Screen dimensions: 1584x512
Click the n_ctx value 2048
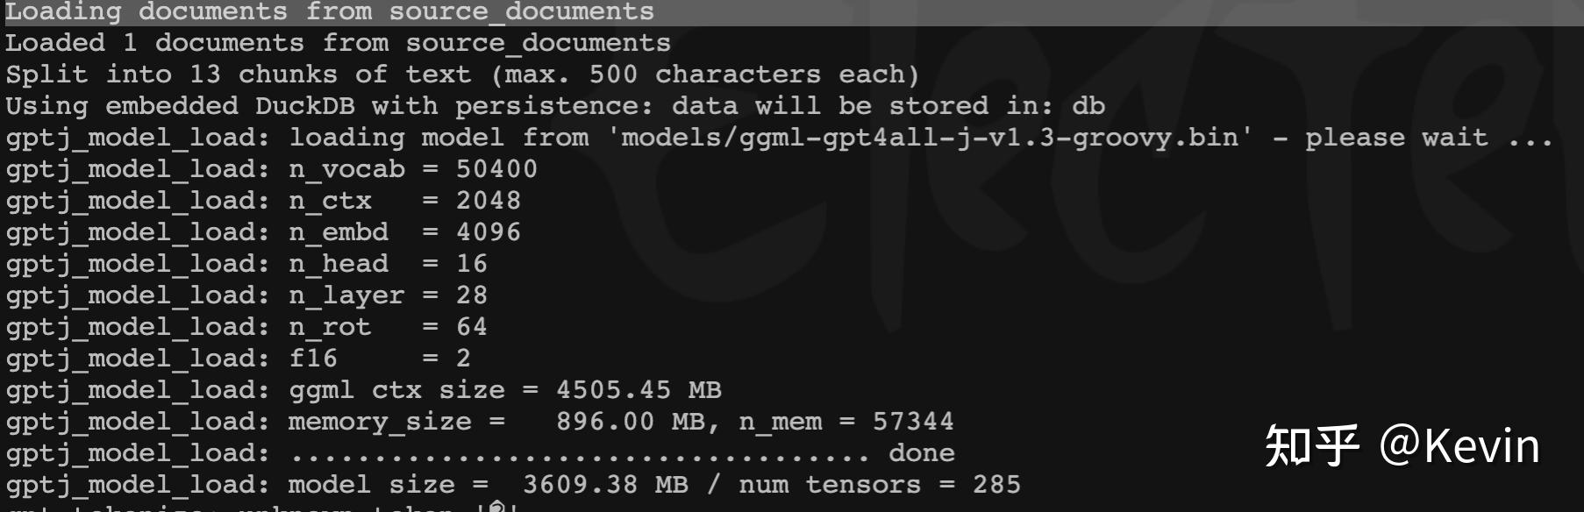[488, 201]
